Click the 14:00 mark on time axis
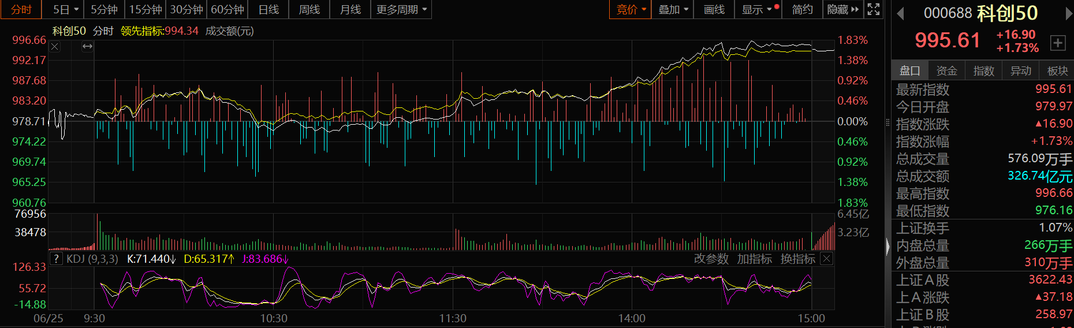 tap(632, 318)
